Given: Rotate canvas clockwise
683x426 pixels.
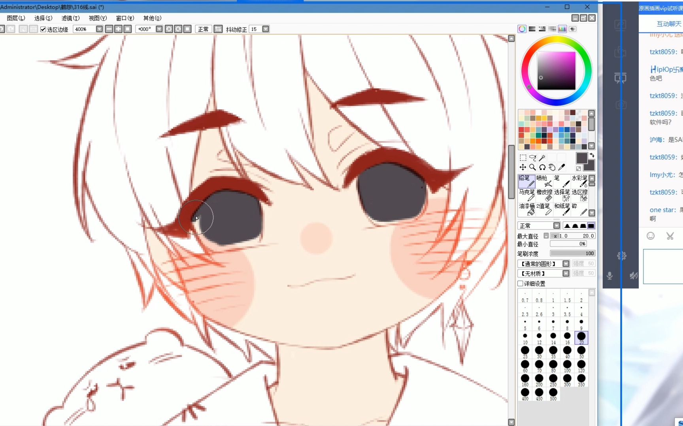Looking at the screenshot, I should pyautogui.click(x=178, y=29).
